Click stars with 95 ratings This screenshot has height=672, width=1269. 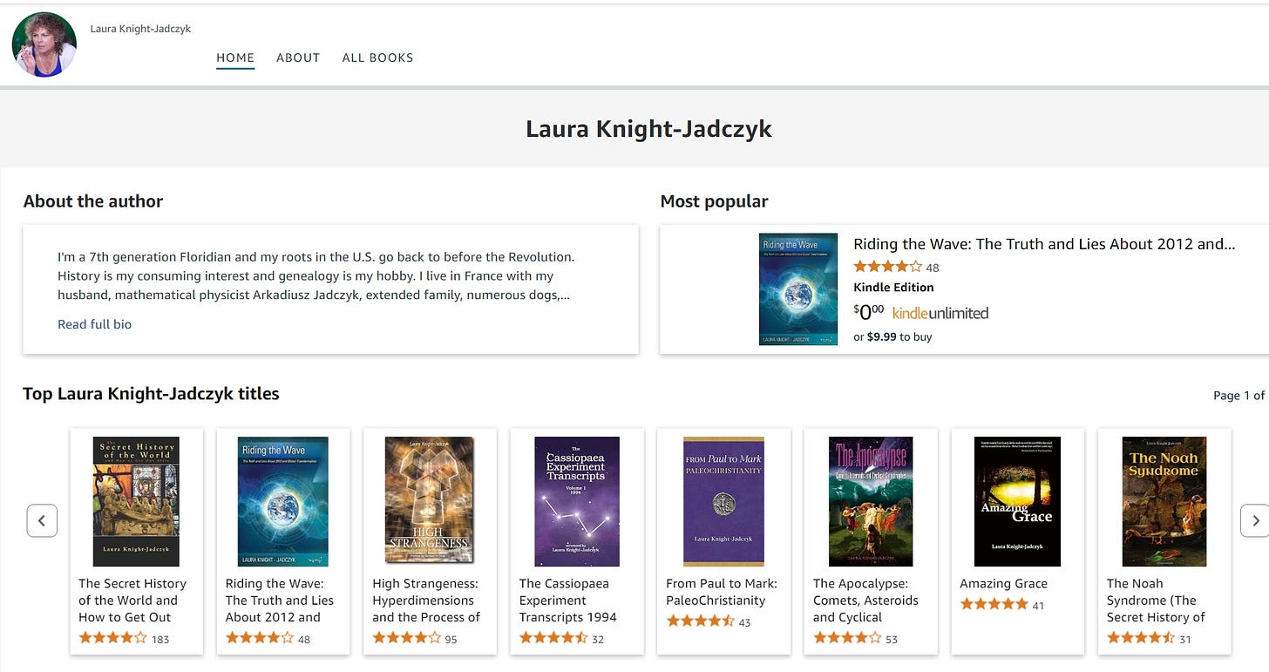coord(406,638)
